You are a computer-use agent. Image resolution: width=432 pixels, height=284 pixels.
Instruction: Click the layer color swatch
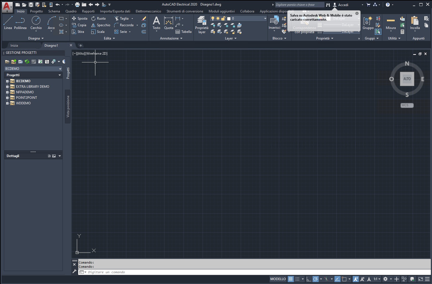click(229, 18)
